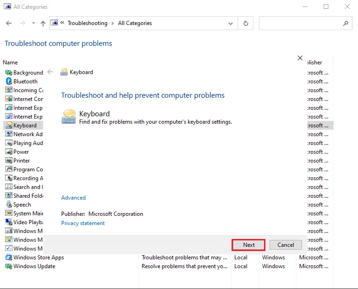
Task: Click the Printer list entry
Action: pos(22,161)
